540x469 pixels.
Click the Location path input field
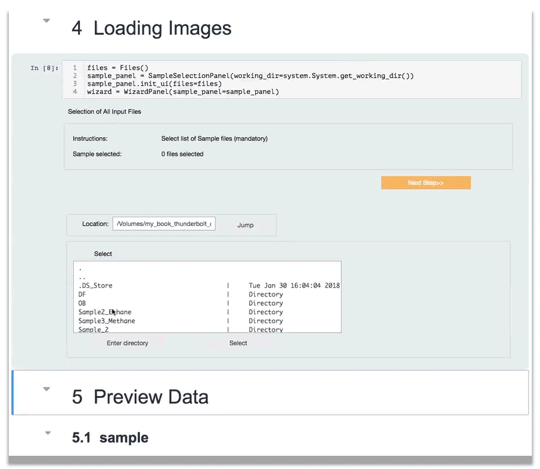tap(164, 223)
